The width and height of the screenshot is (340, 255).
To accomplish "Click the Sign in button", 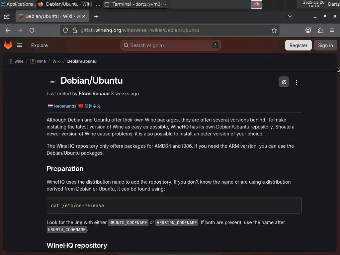I will (325, 45).
